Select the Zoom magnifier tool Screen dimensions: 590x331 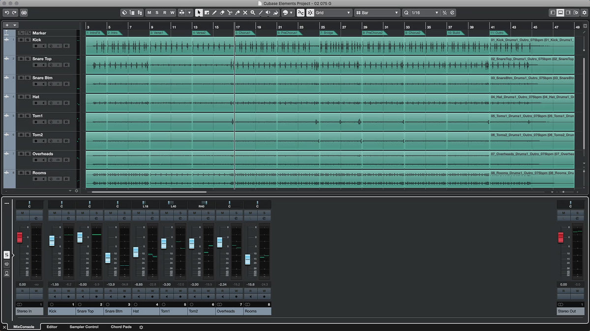[253, 13]
